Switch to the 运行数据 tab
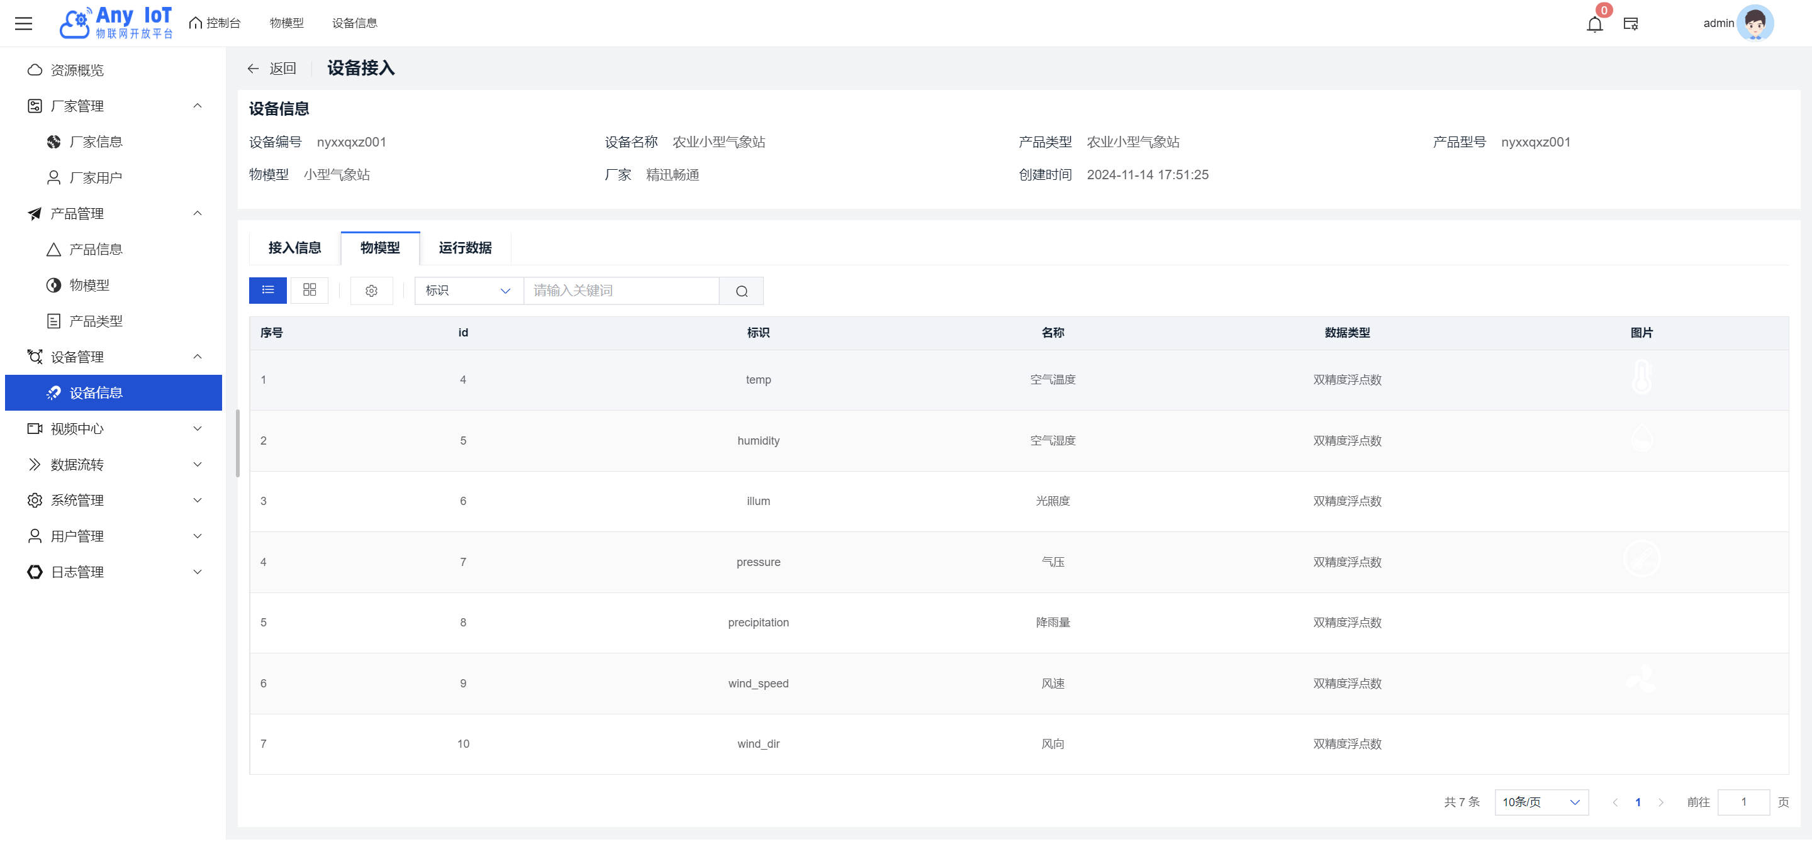The image size is (1812, 849). click(465, 248)
